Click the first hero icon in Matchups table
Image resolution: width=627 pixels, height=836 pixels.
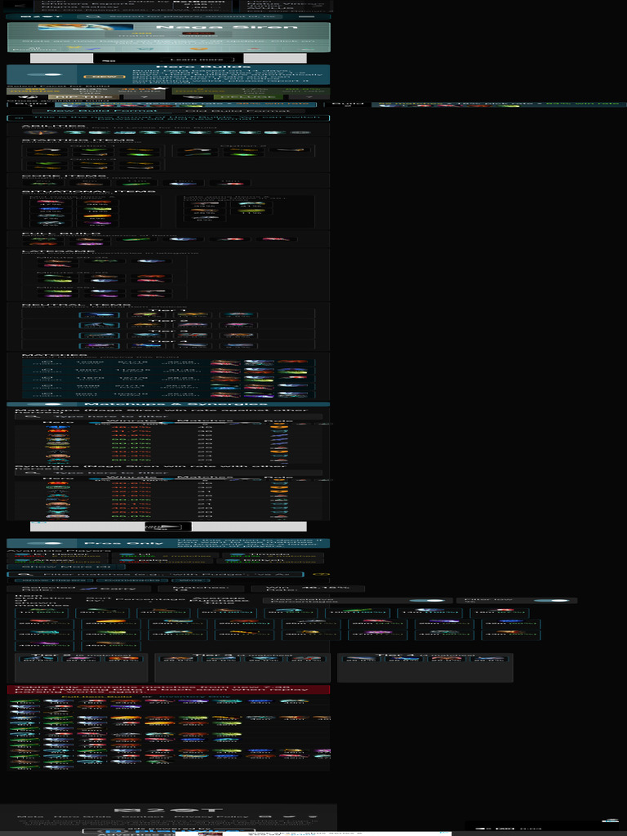(x=57, y=427)
